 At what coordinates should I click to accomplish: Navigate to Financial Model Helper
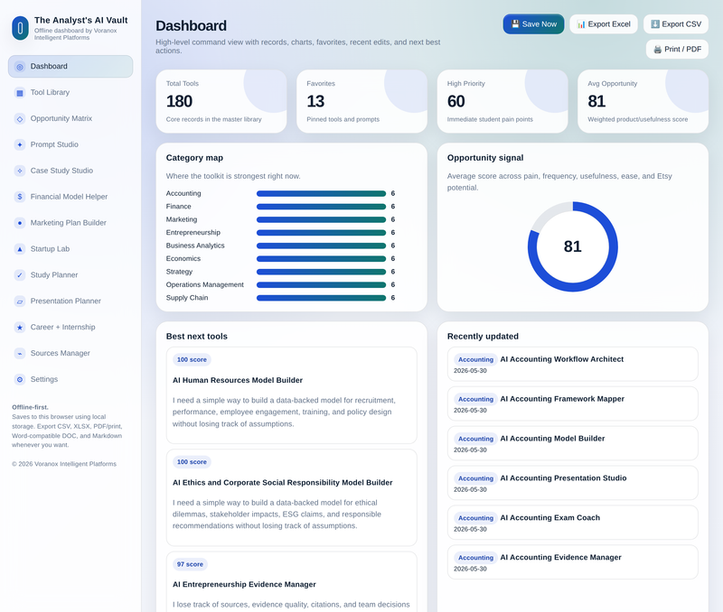click(x=70, y=197)
